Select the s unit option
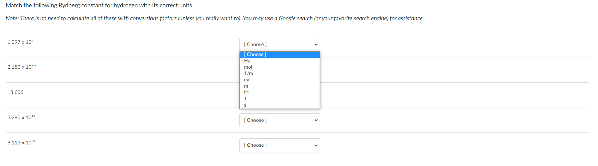This screenshot has width=598, height=166. pos(245,105)
